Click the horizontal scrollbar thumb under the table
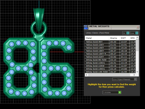Viewport: 145px width, 109px height. (109, 75)
